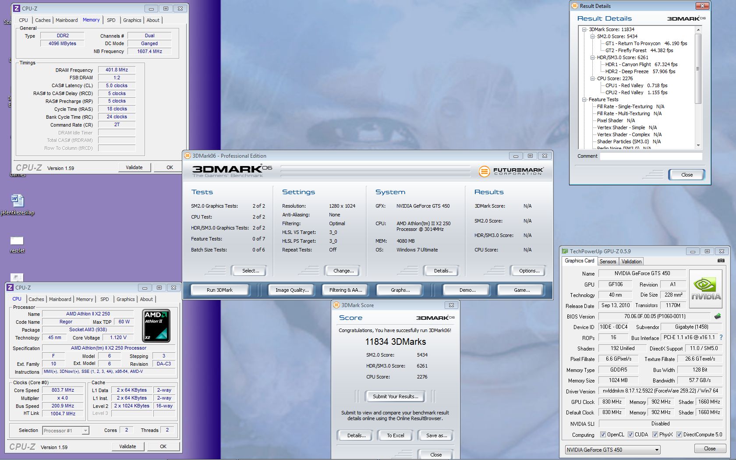Image resolution: width=736 pixels, height=460 pixels.
Task: Open Mainboard tab in the top CPU-Z window
Action: click(67, 20)
